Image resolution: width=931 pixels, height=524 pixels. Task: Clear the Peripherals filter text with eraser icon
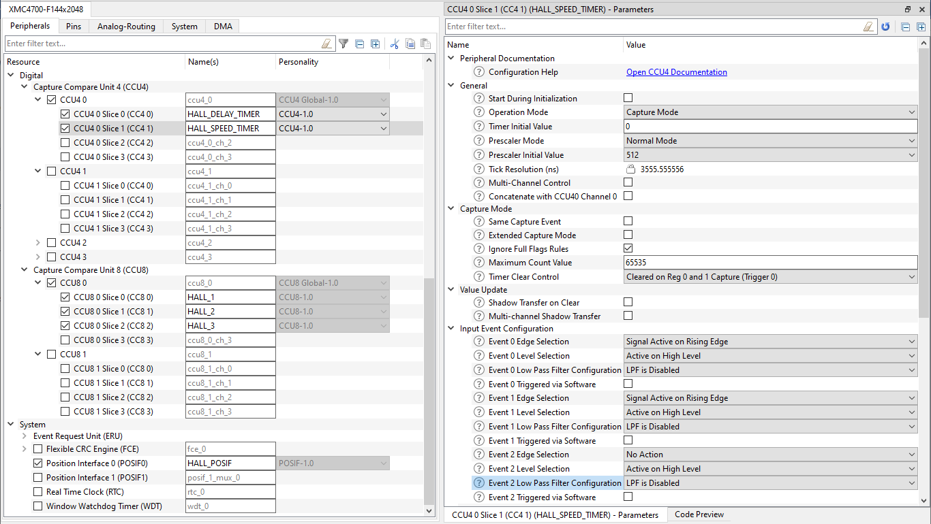coord(326,44)
